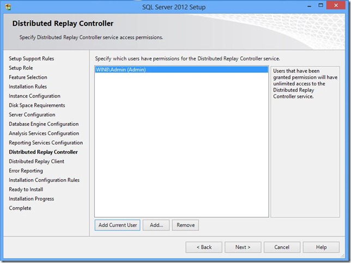This screenshot has height=263, width=351.
Task: Select the Instance Configuration step
Action: click(34, 96)
